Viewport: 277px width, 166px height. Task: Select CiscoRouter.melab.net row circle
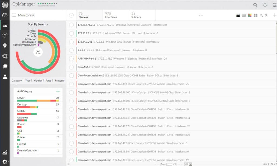[71, 76]
